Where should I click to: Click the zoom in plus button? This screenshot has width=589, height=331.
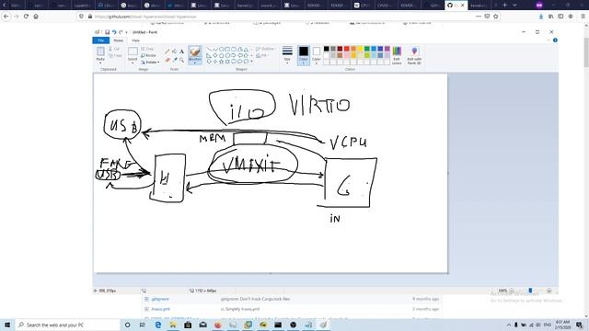[549, 291]
